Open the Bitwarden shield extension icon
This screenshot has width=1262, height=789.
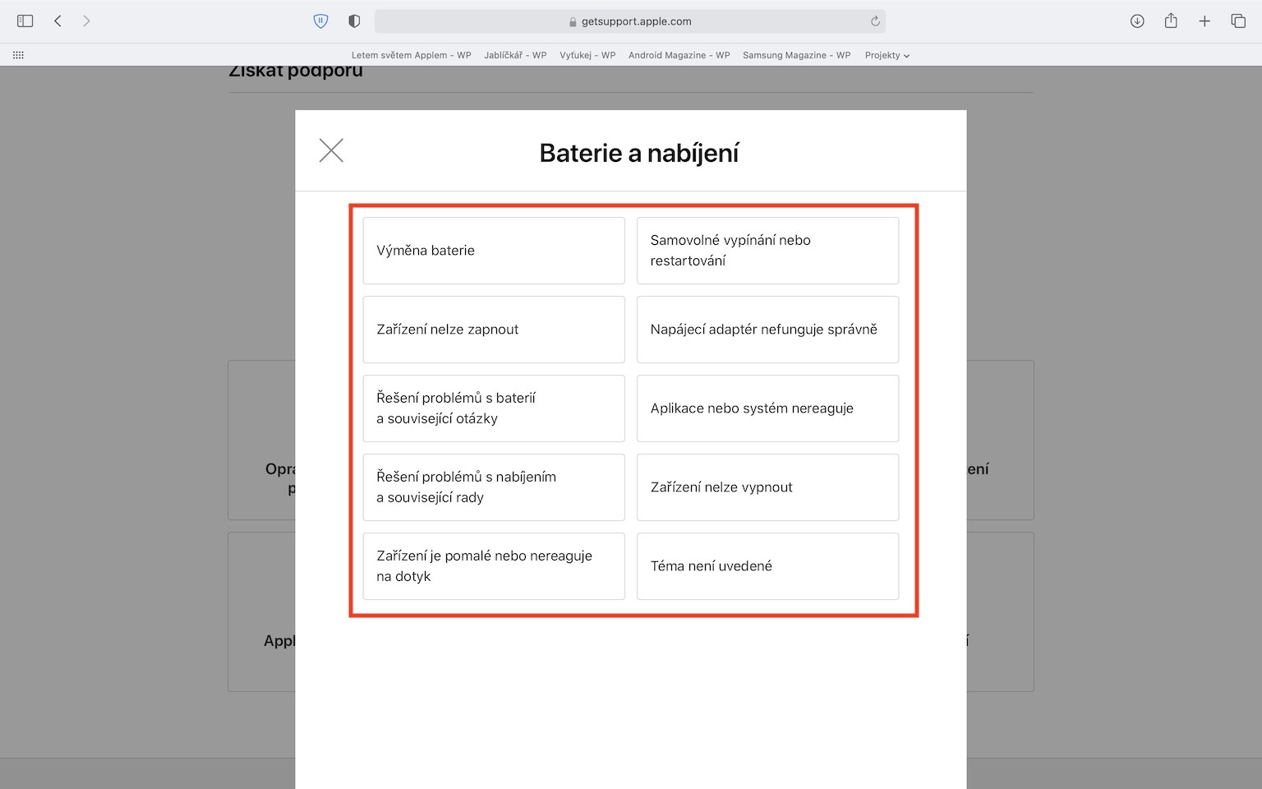(x=321, y=21)
